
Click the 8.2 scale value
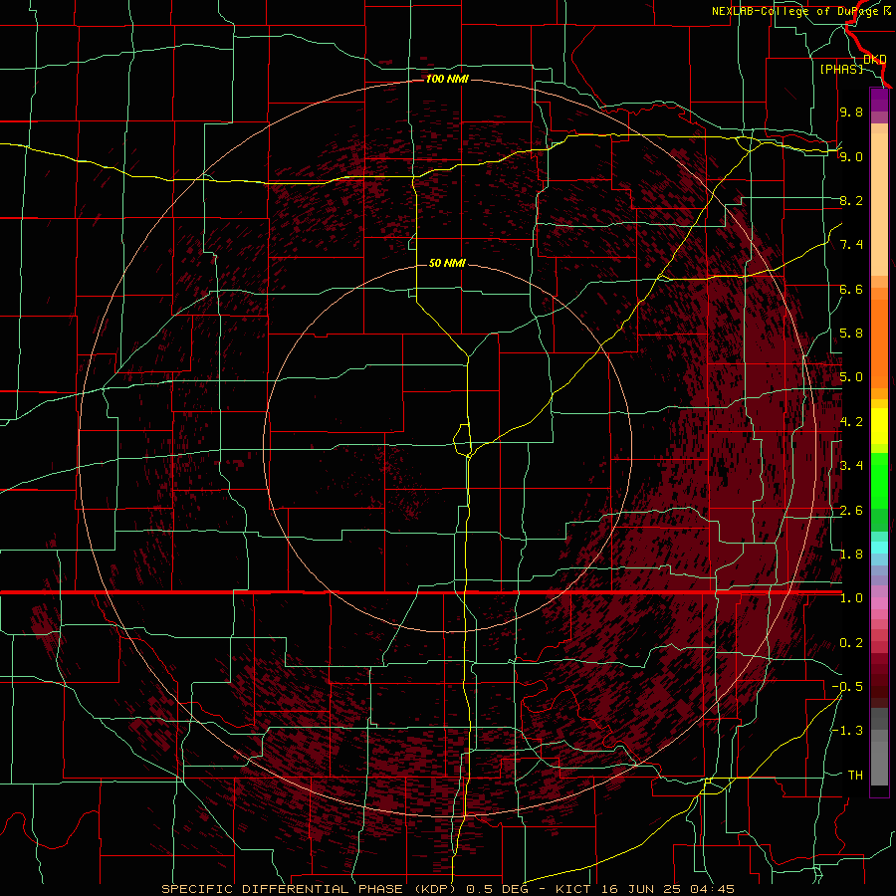click(851, 200)
